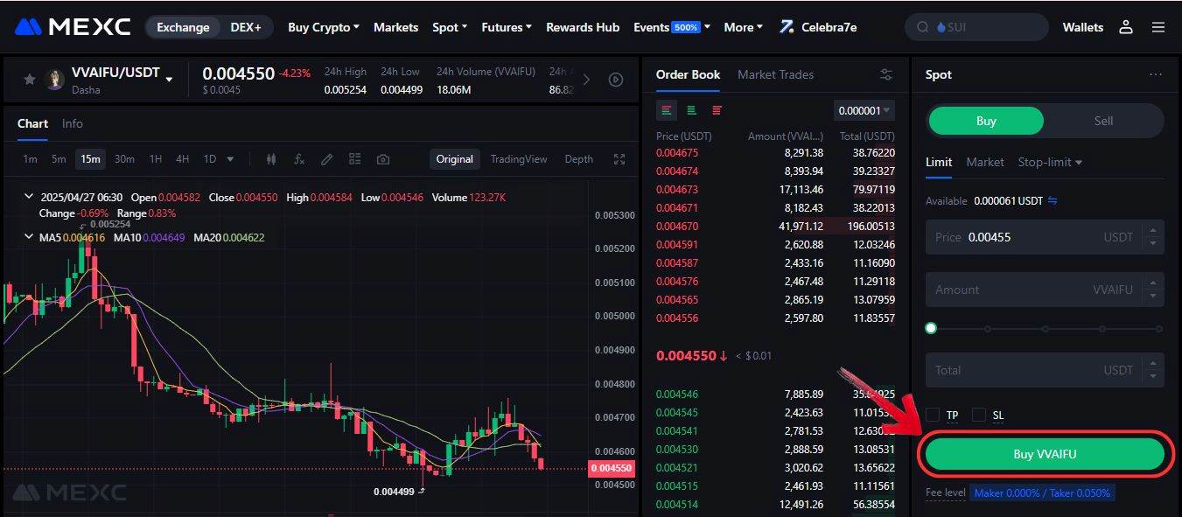Click the Fee level link
The width and height of the screenshot is (1182, 517).
tap(946, 493)
